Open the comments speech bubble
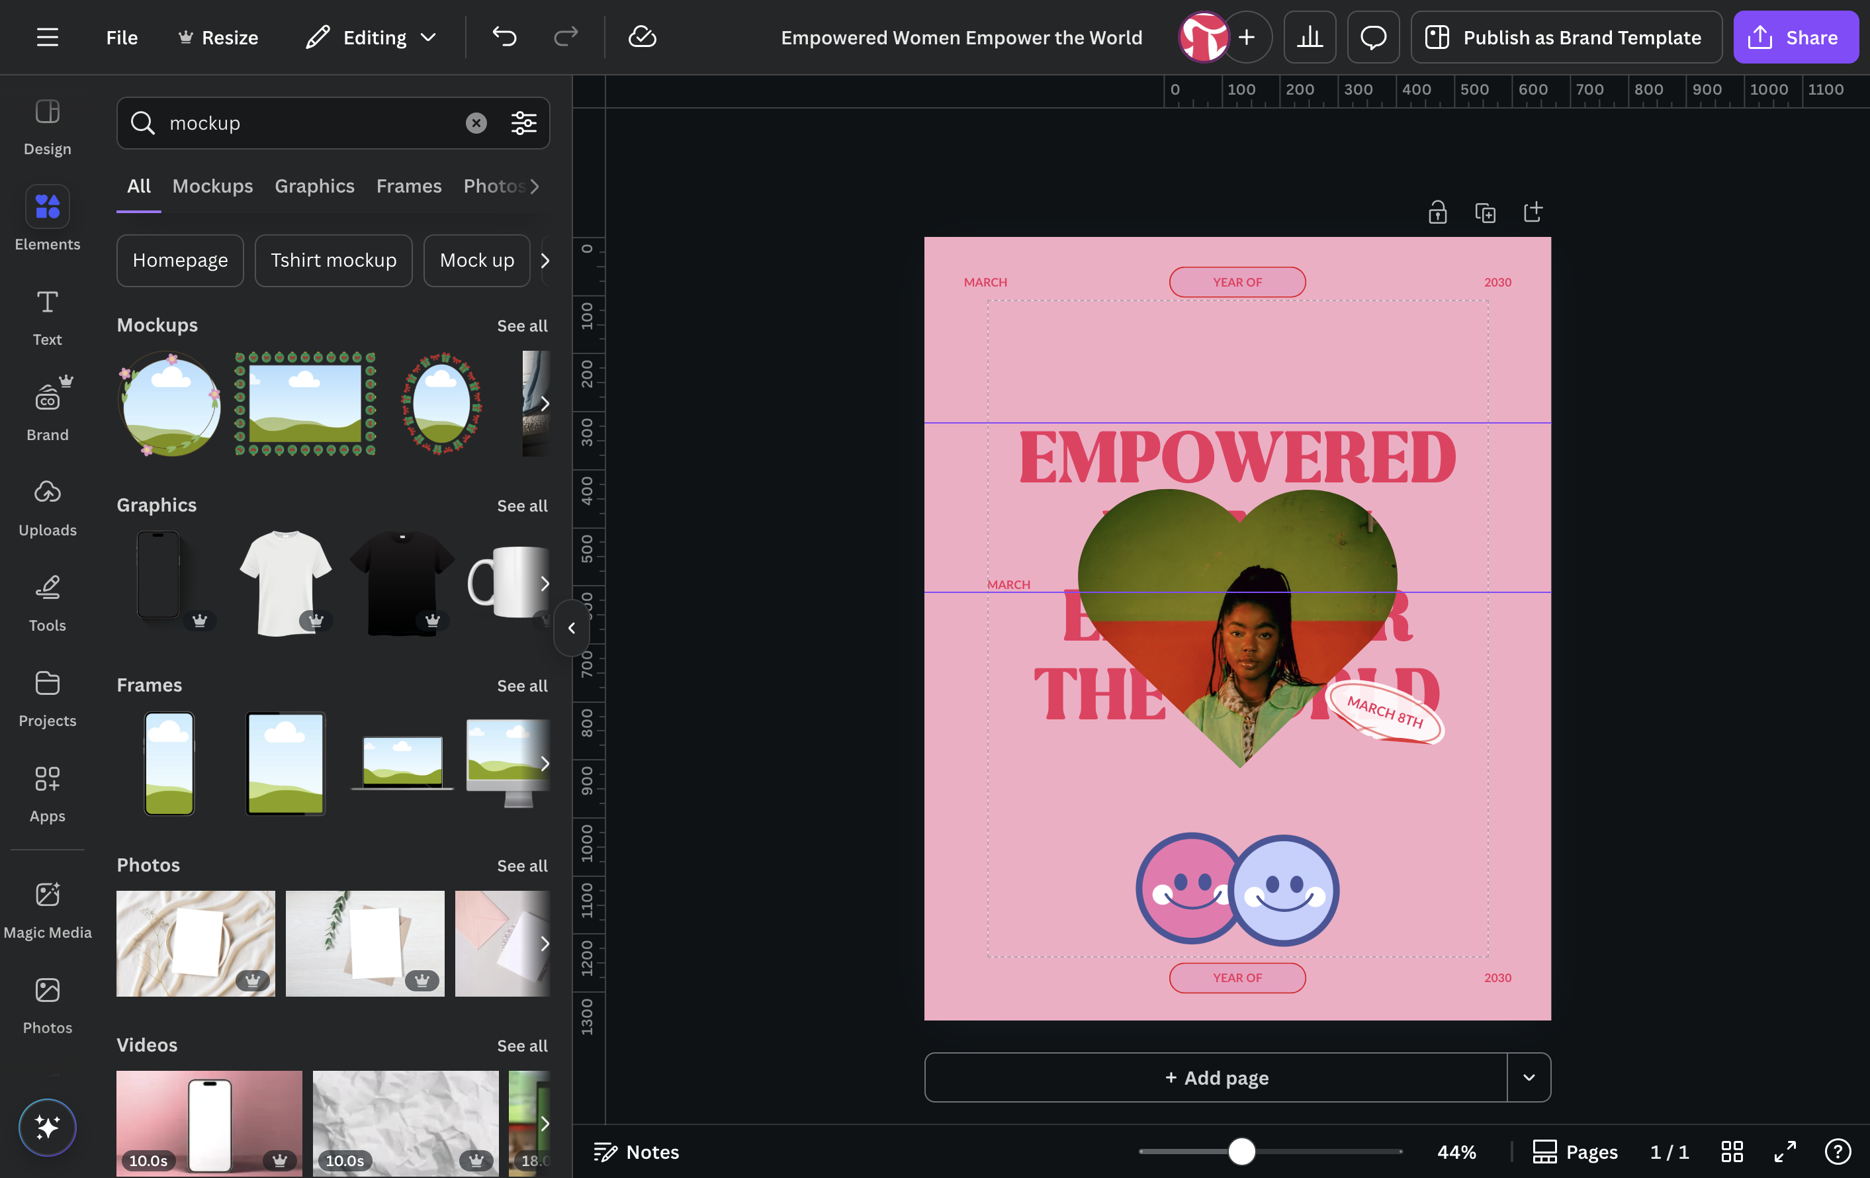The width and height of the screenshot is (1870, 1178). coord(1373,36)
